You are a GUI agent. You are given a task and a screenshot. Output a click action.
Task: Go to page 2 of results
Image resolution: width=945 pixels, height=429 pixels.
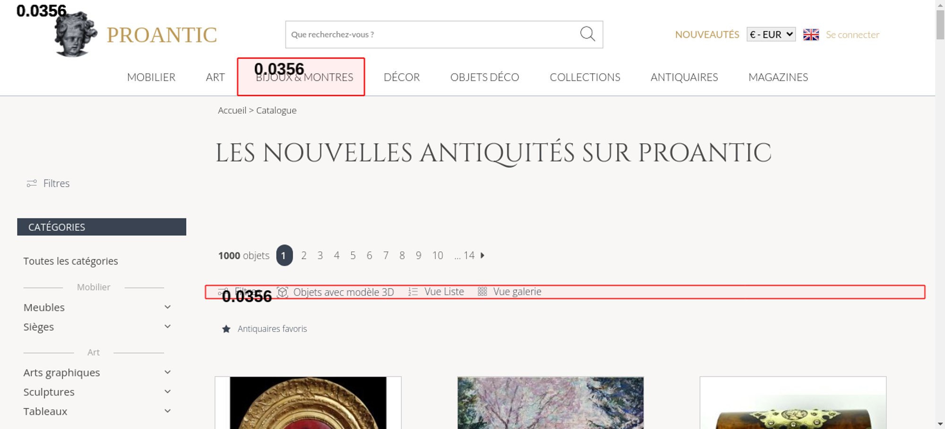(x=304, y=256)
